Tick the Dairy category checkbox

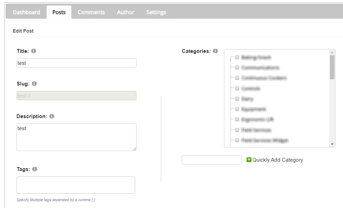pos(237,99)
